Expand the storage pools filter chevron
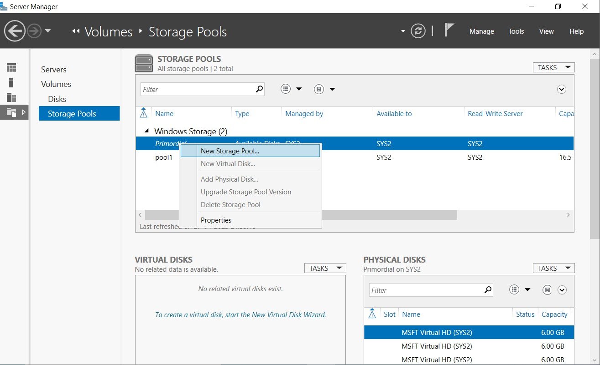Screen dimensions: 600x365 tap(562, 89)
